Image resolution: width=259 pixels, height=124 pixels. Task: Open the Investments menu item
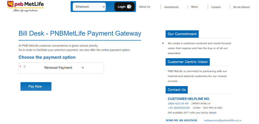pyautogui.click(x=171, y=7)
